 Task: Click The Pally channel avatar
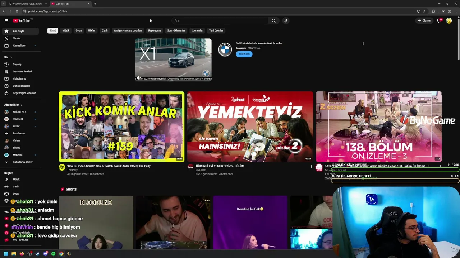coord(62,167)
